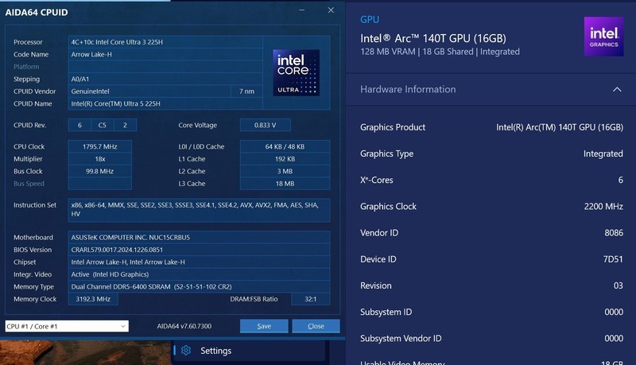636x365 pixels.
Task: Open the CPU #1 / Core #1 dropdown
Action: pyautogui.click(x=67, y=326)
